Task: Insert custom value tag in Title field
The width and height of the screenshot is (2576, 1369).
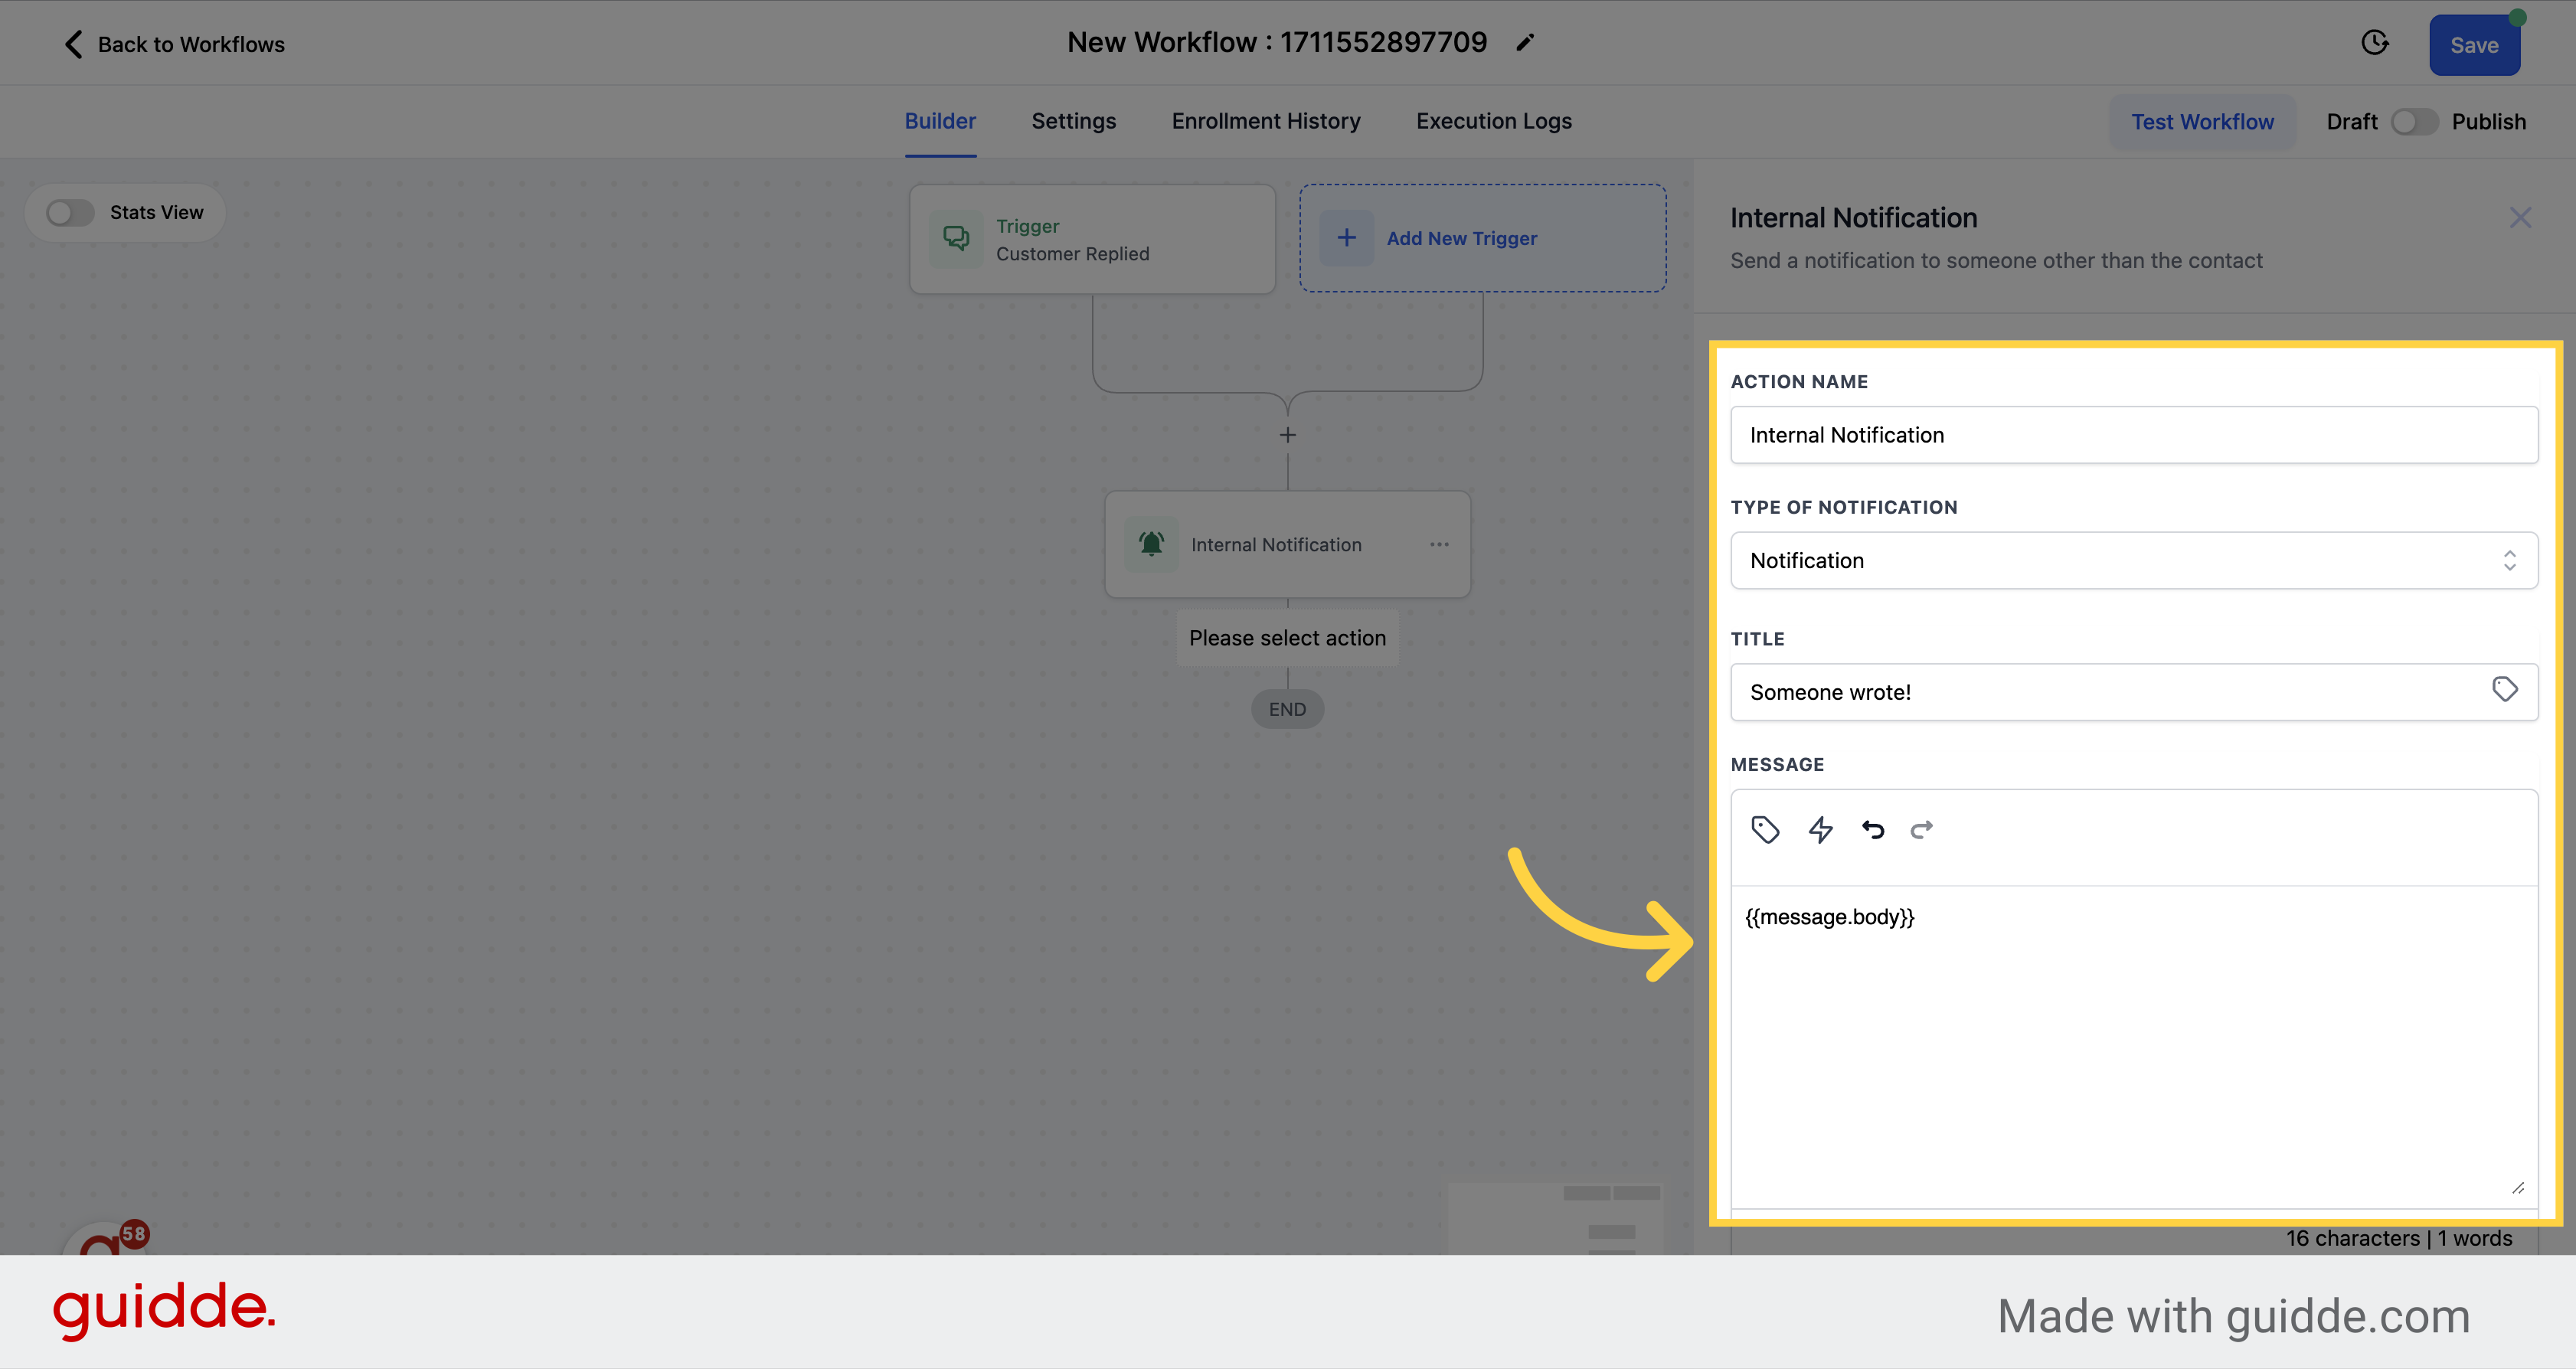Action: (2504, 690)
